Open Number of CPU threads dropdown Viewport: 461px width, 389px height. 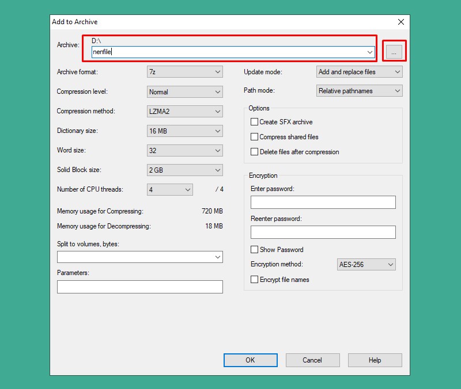[x=170, y=189]
